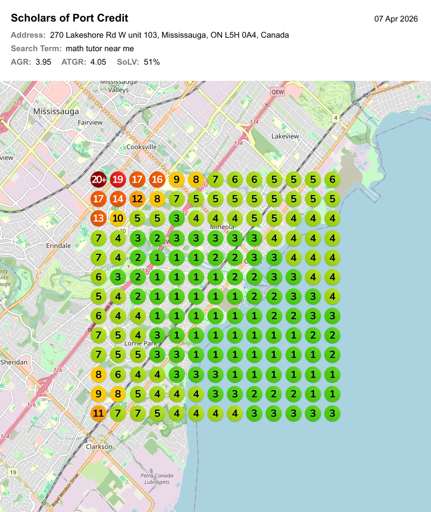Screen dimensions: 431x512
Task: Click the ATGR value 4.05
Action: (98, 62)
